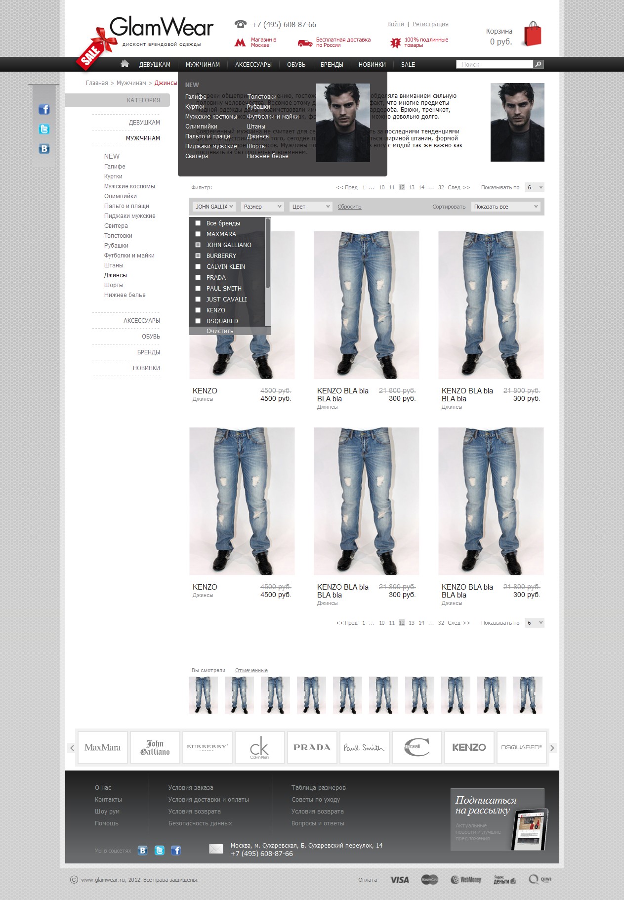Open bottom 'Показывать по' items-per-page dropdown

tap(535, 623)
